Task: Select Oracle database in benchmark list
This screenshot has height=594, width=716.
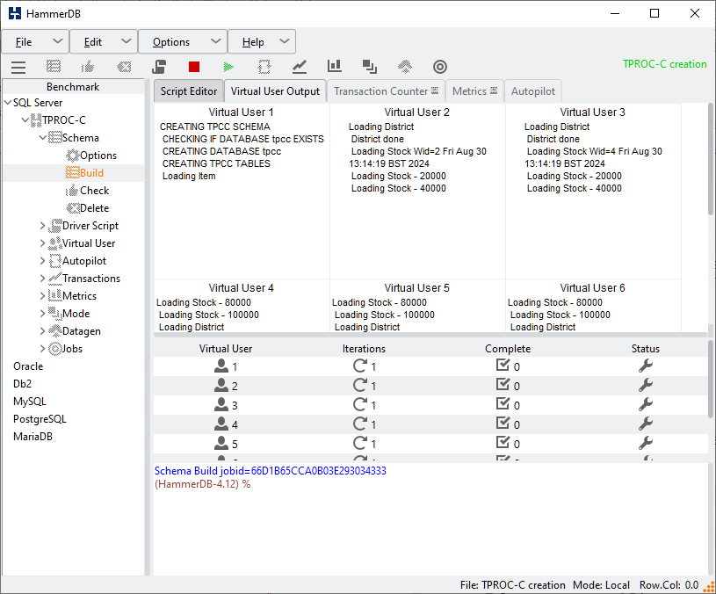Action: [28, 366]
